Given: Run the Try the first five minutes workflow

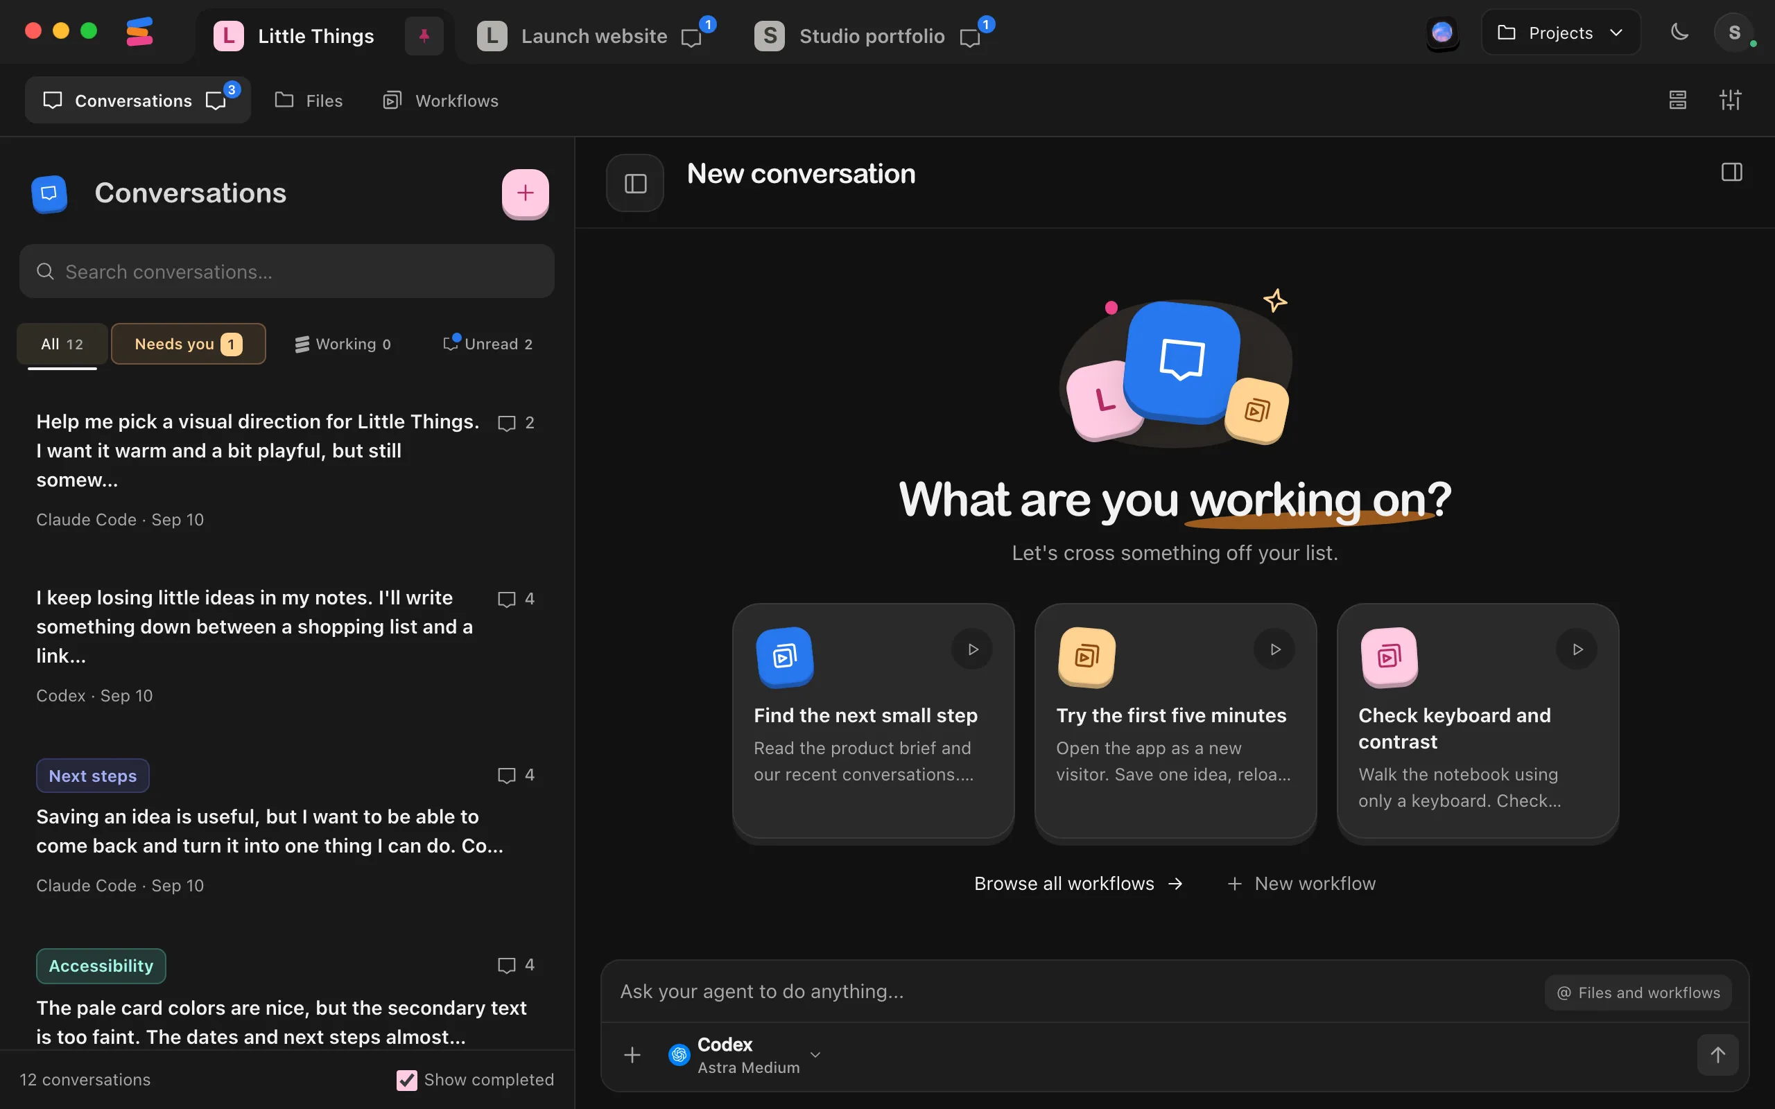Looking at the screenshot, I should coord(1275,649).
